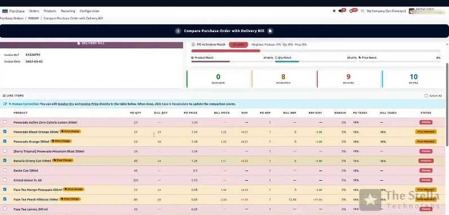The height and width of the screenshot is (215, 449).
Task: Edit Bill Price 2.24 for Fuze Tea Peach Hibiscus
Action: [x=224, y=200]
